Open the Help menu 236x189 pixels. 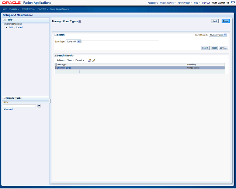[197, 3]
